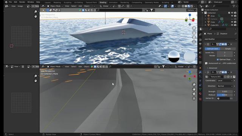This screenshot has width=242, height=136.
Task: Select the modifier wrench properties tab
Action: click(x=200, y=72)
